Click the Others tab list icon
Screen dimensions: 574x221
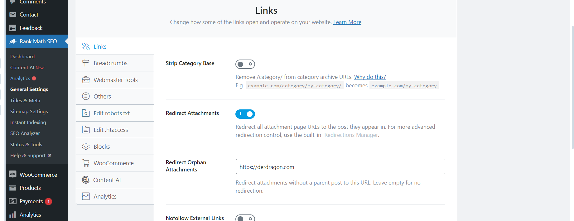[86, 96]
